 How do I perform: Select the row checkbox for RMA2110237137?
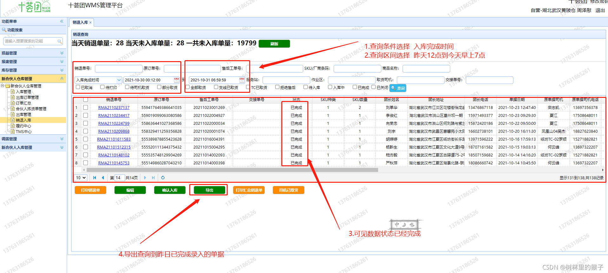coord(85,107)
